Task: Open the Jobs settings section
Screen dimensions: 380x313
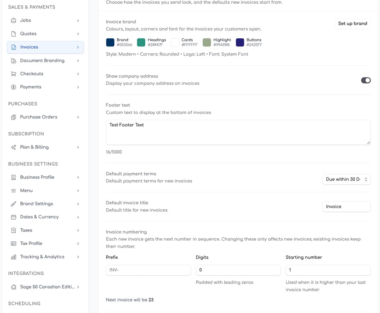Action: click(x=45, y=20)
